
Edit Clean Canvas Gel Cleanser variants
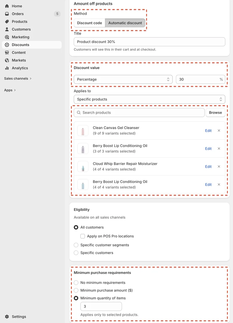pos(208,131)
